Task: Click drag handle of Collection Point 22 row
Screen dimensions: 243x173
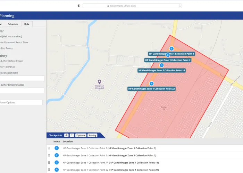Action: (x=49, y=170)
